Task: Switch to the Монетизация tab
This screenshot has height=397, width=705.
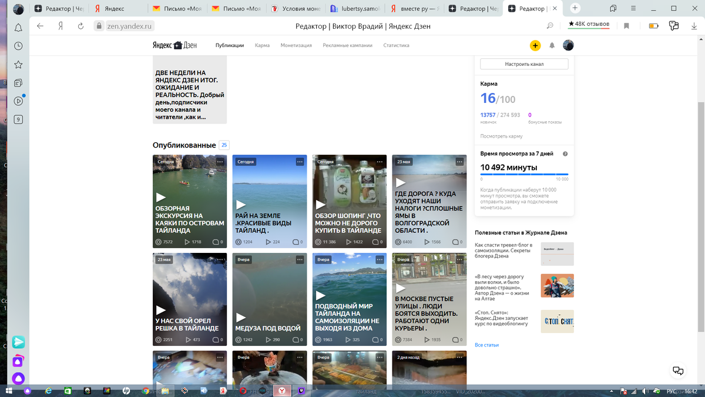Action: pos(296,45)
